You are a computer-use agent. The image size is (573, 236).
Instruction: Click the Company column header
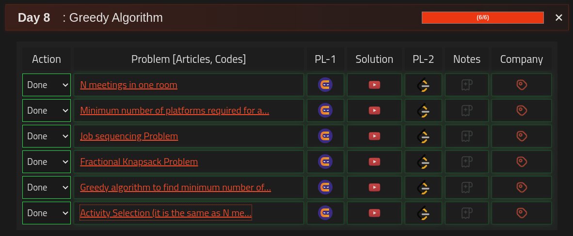point(522,59)
